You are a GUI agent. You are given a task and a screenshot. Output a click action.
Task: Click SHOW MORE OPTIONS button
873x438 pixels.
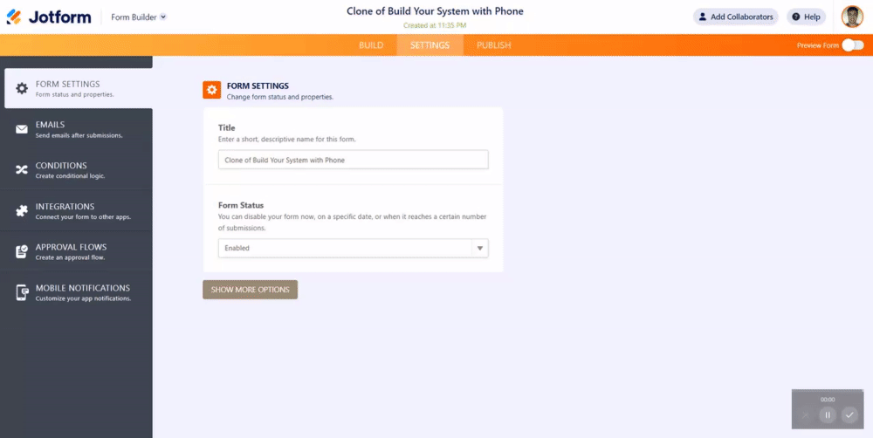pos(250,290)
